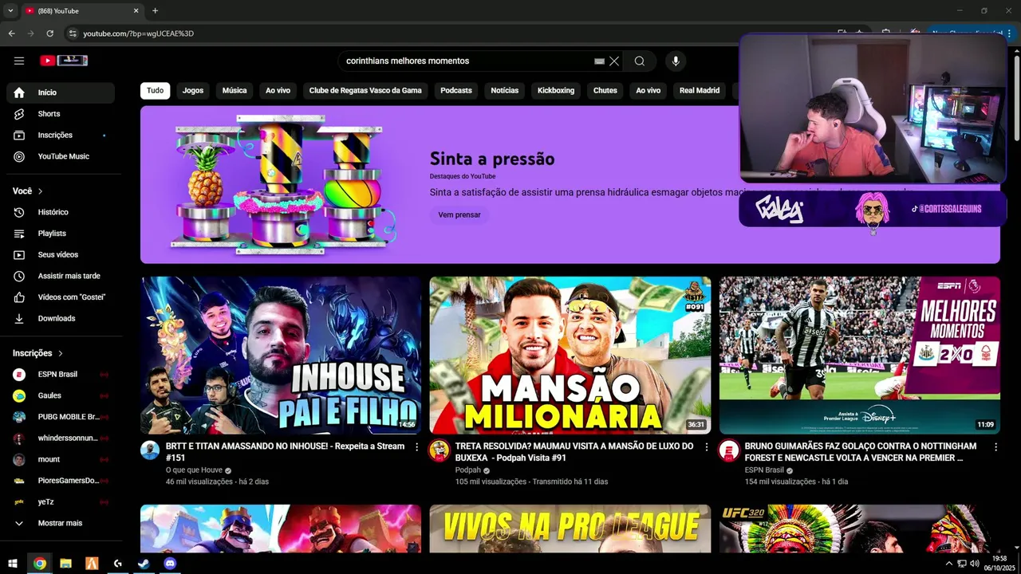Open Steam from the taskbar

[144, 563]
